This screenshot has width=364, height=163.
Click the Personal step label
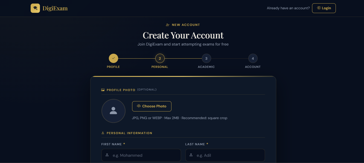(x=160, y=67)
